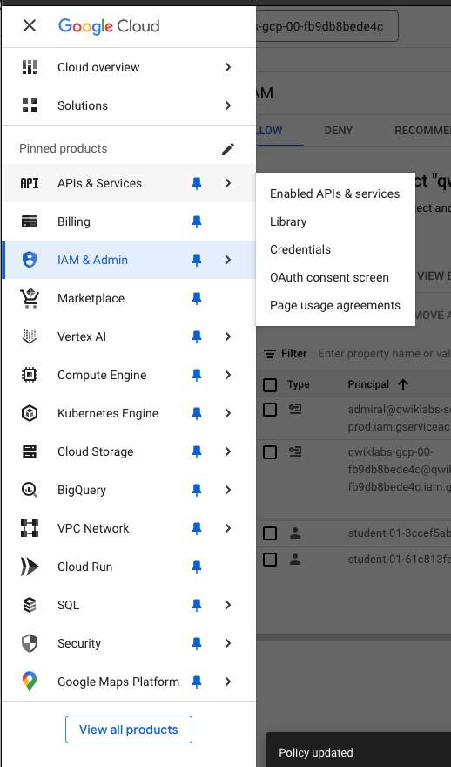Check the box for the qwiklabs-gcp-00 service account
Image resolution: width=451 pixels, height=767 pixels.
270,452
